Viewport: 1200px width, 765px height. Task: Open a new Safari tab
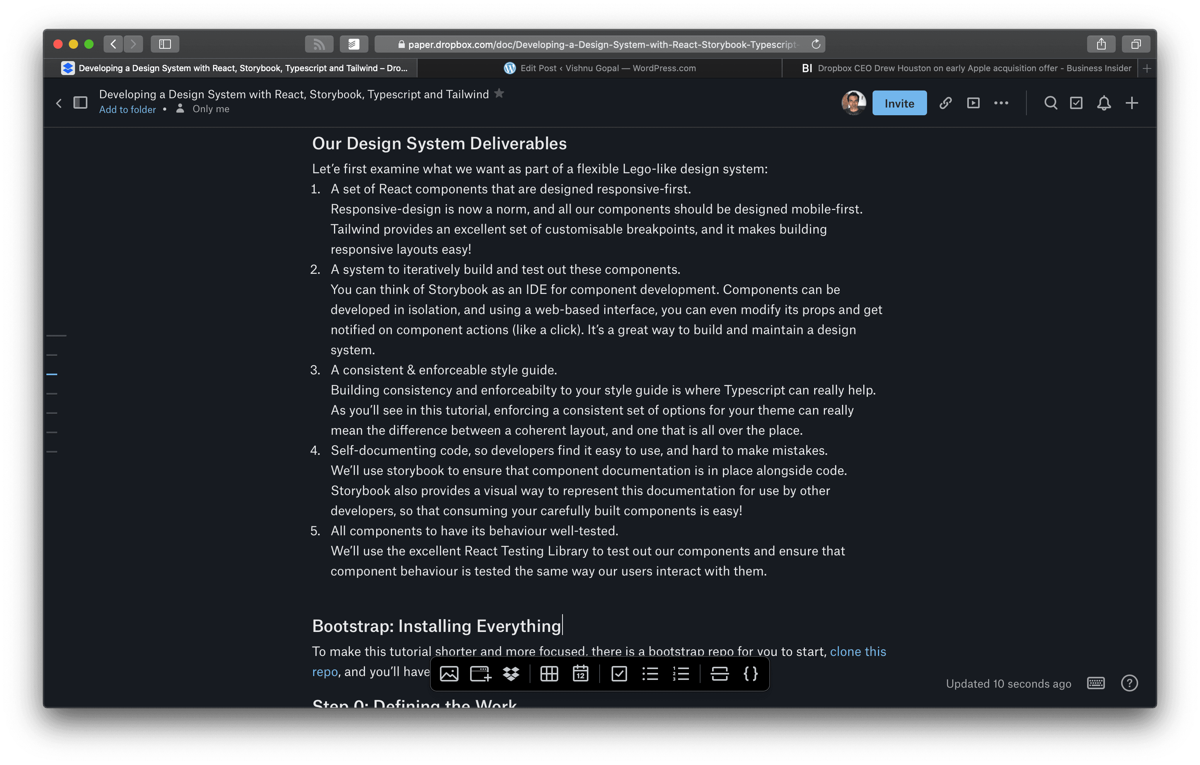click(1147, 68)
